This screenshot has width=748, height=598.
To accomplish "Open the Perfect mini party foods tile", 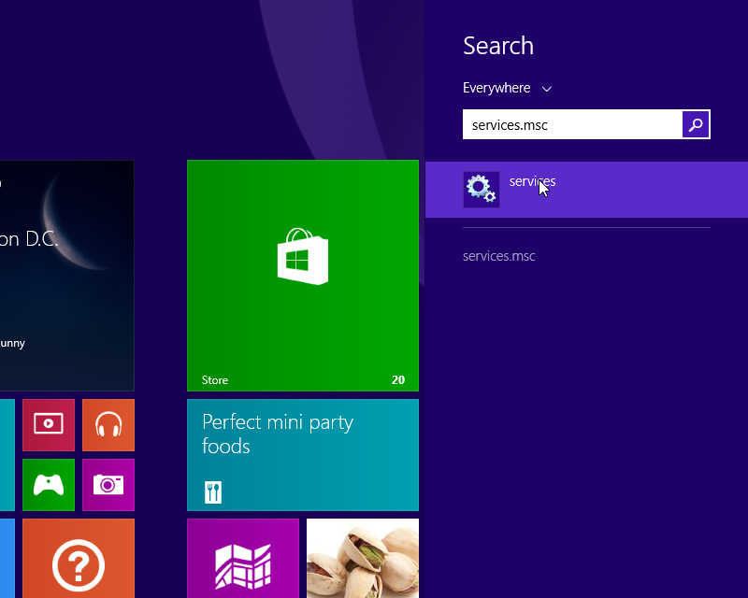I will coord(303,455).
